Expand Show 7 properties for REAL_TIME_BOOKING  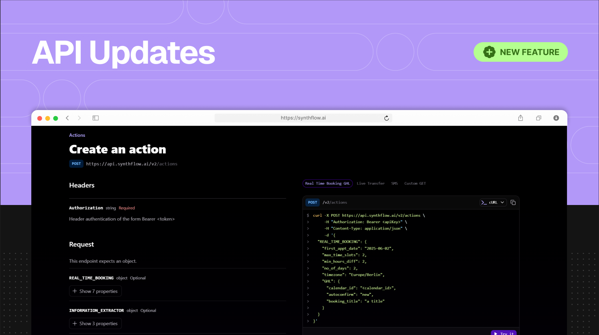[x=95, y=291]
